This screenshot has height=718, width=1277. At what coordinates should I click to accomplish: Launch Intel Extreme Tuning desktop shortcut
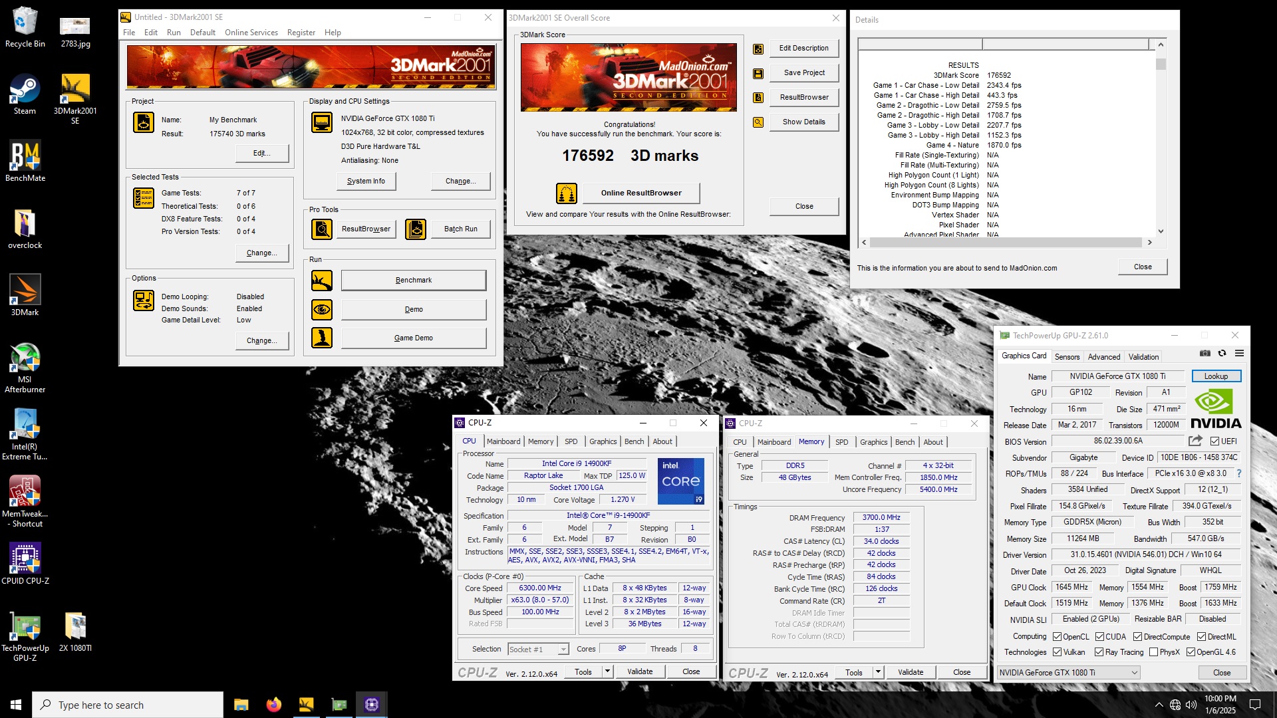(x=25, y=434)
